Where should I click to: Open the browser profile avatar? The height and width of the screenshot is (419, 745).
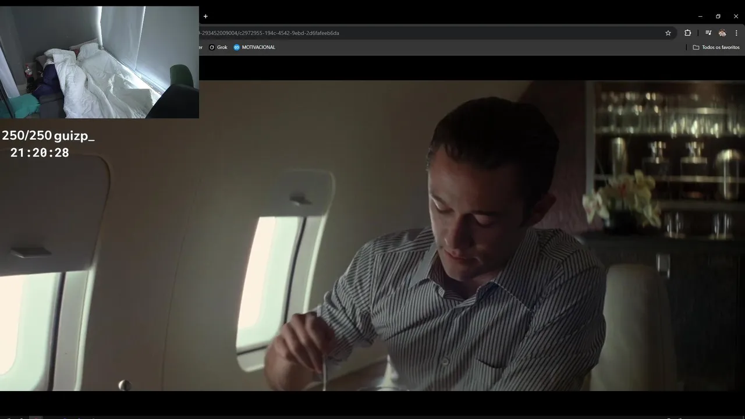click(722, 33)
